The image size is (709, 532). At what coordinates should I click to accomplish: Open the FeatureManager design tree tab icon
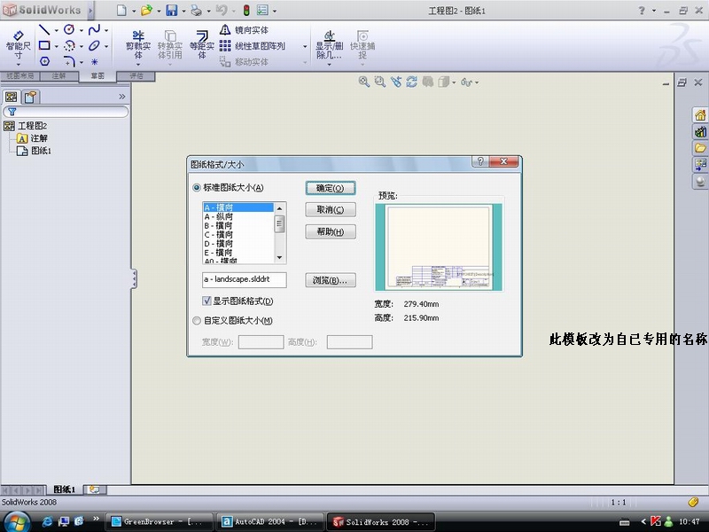click(x=12, y=97)
